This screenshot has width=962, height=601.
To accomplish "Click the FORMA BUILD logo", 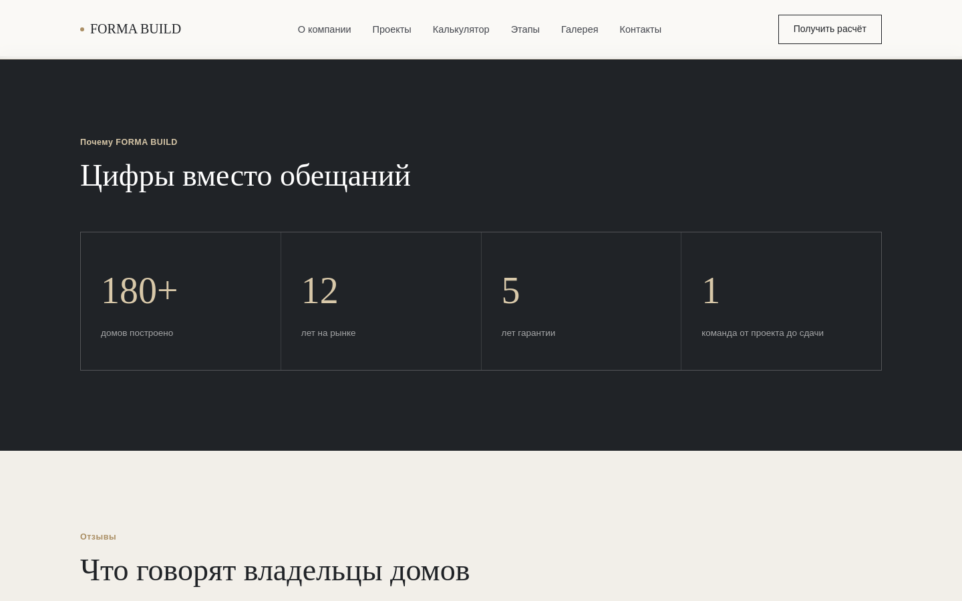I will tap(131, 29).
